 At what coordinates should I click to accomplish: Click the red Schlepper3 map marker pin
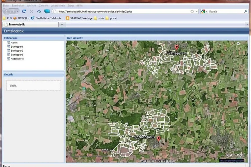pyautogui.click(x=158, y=139)
